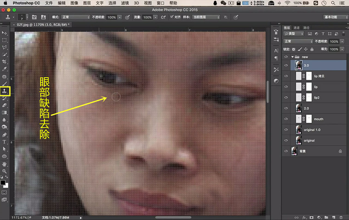Select the Eyedropper tool

(x=4, y=69)
